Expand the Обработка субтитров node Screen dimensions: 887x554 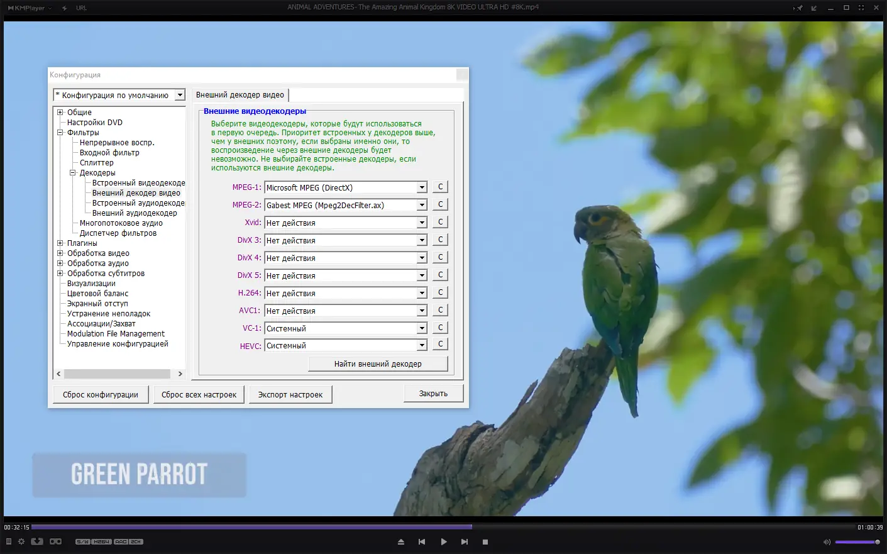(x=60, y=274)
